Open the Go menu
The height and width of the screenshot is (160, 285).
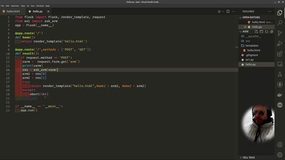28,6
